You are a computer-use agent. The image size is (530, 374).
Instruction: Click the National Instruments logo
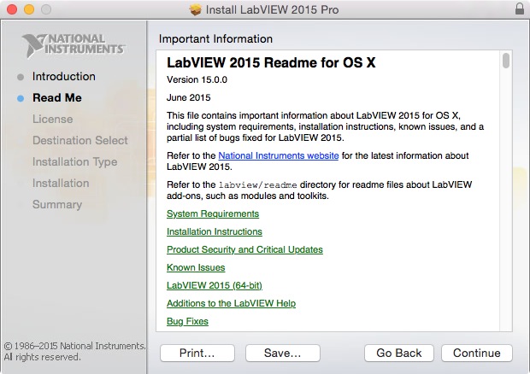(x=74, y=45)
